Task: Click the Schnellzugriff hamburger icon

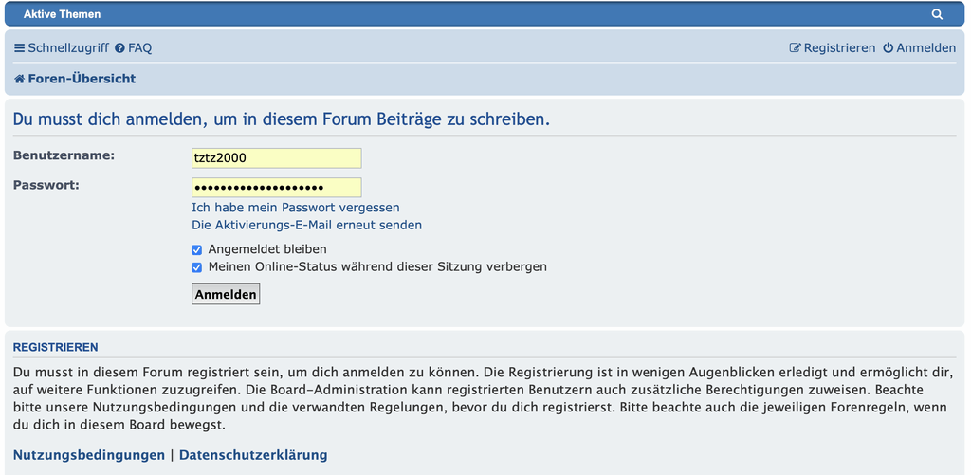Action: click(20, 48)
